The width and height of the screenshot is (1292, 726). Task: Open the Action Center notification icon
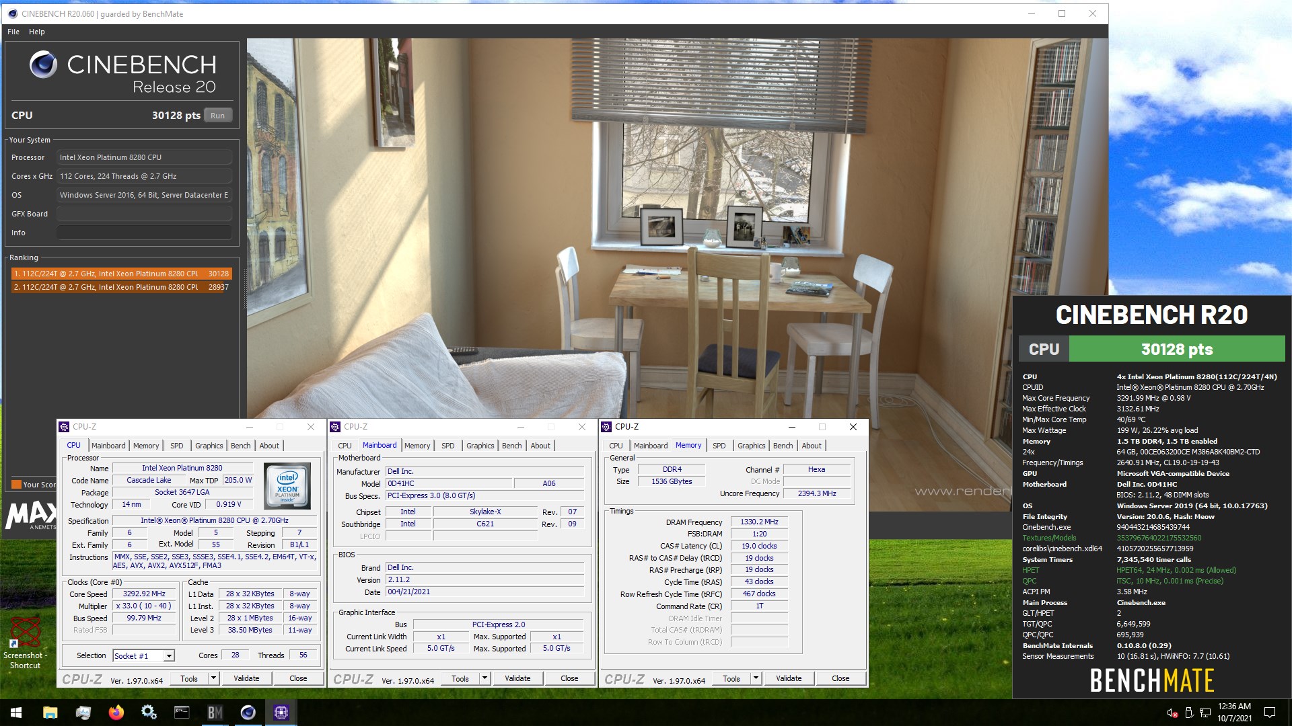[x=1270, y=713]
